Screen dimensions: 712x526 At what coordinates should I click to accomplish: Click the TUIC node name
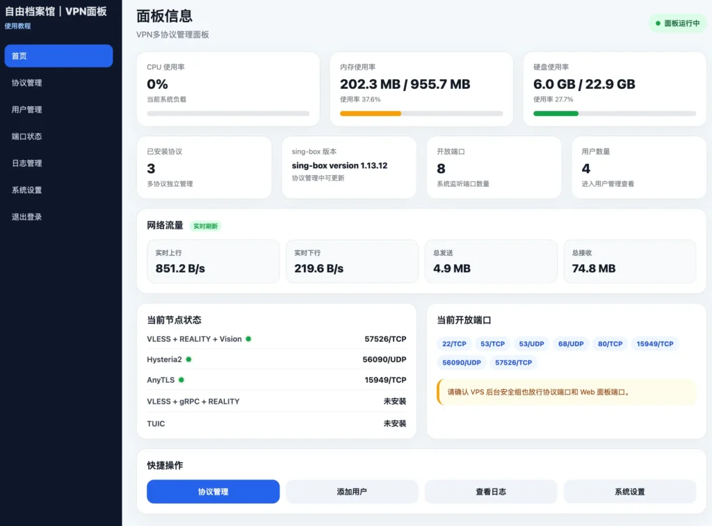[156, 423]
